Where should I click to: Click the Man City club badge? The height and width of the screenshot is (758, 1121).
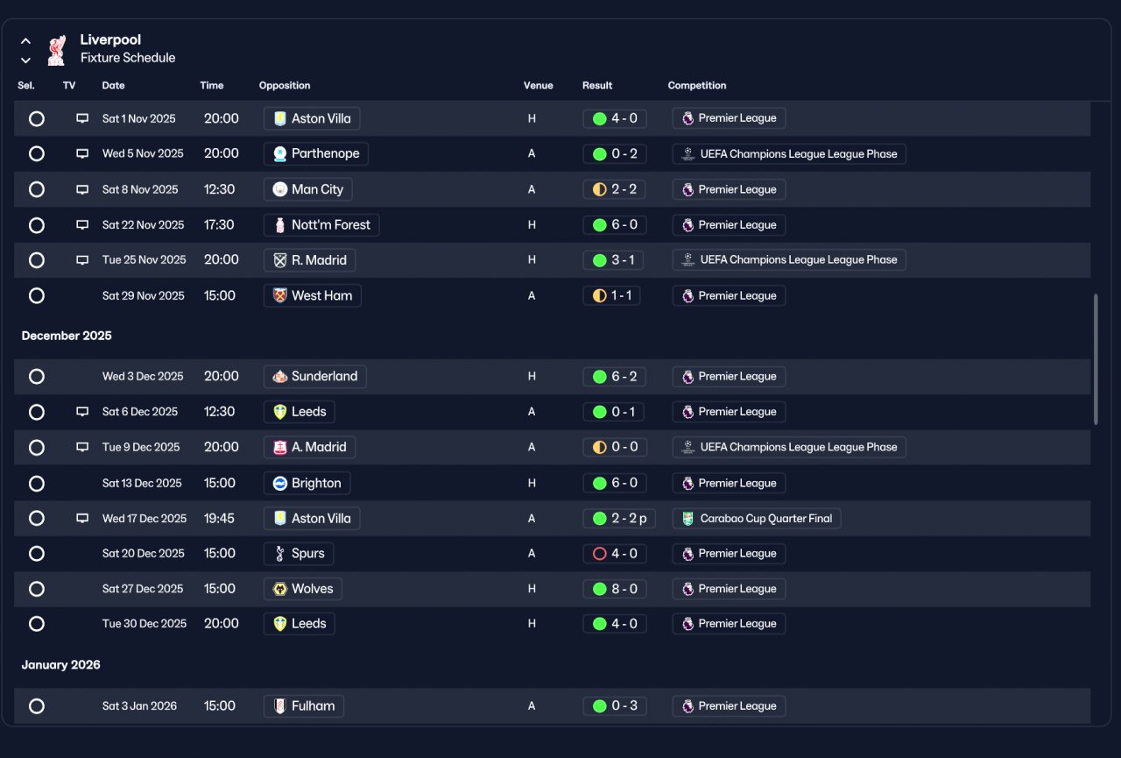280,189
